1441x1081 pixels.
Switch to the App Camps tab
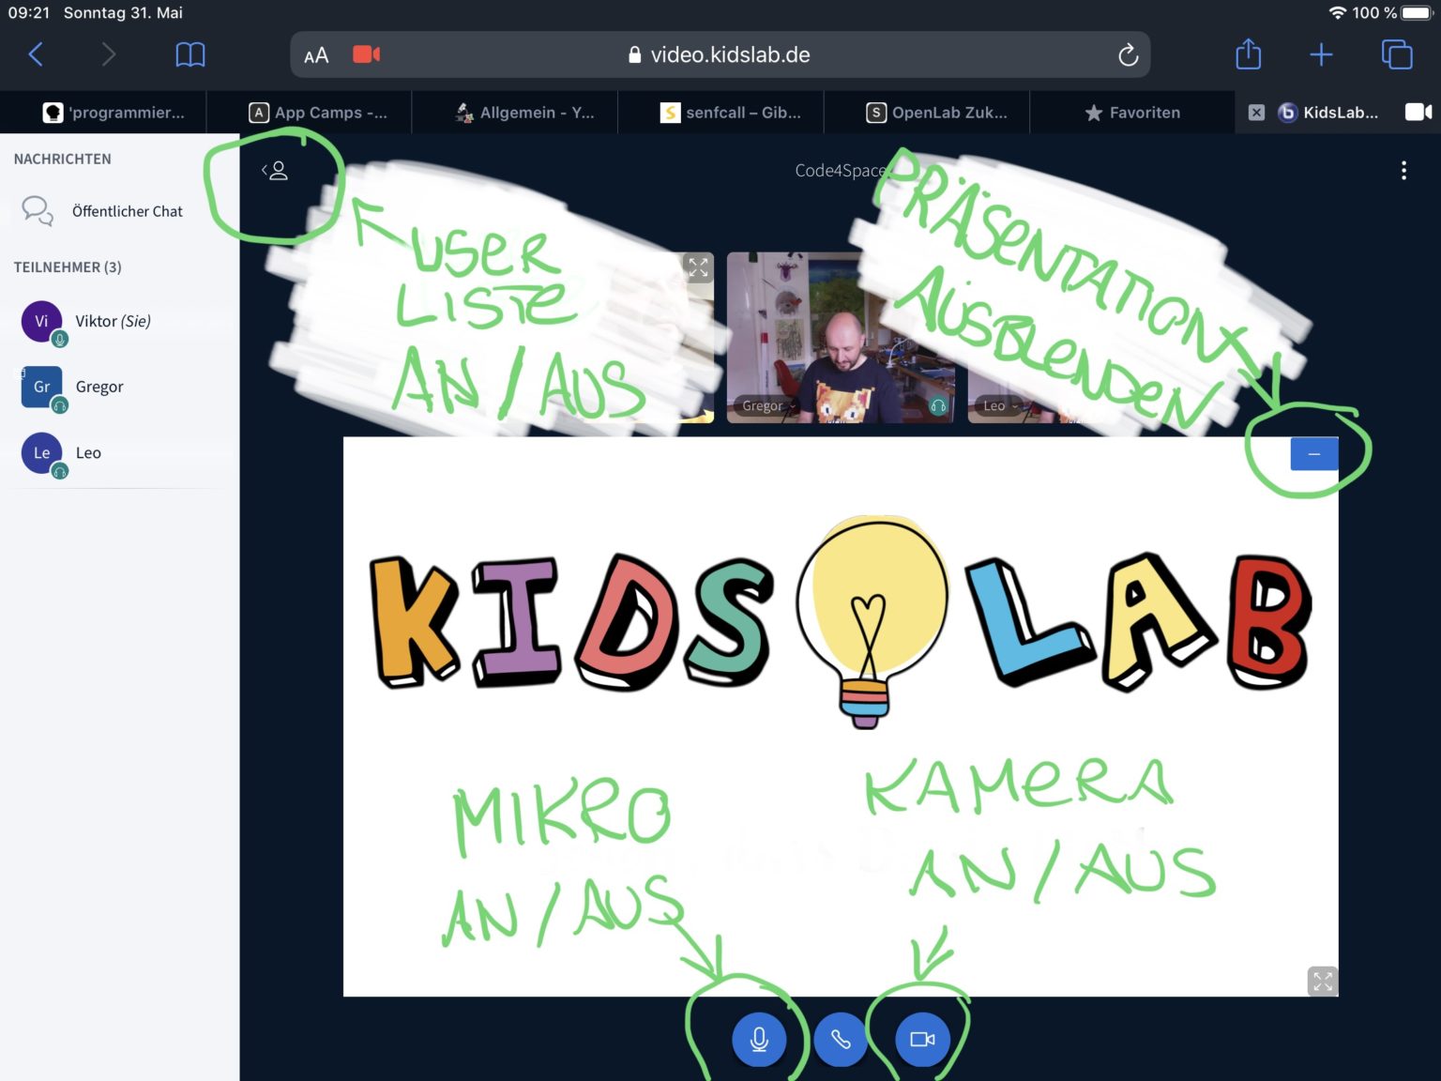[x=318, y=113]
